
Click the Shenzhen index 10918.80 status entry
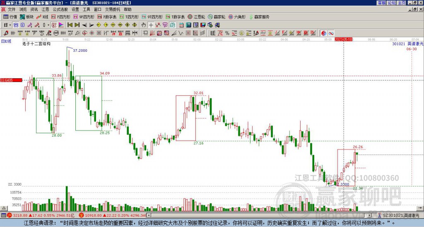113,216
